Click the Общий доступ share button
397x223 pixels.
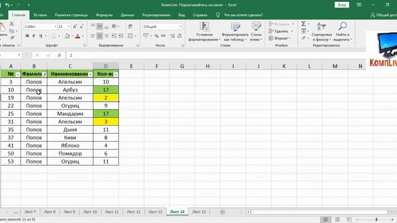click(383, 15)
